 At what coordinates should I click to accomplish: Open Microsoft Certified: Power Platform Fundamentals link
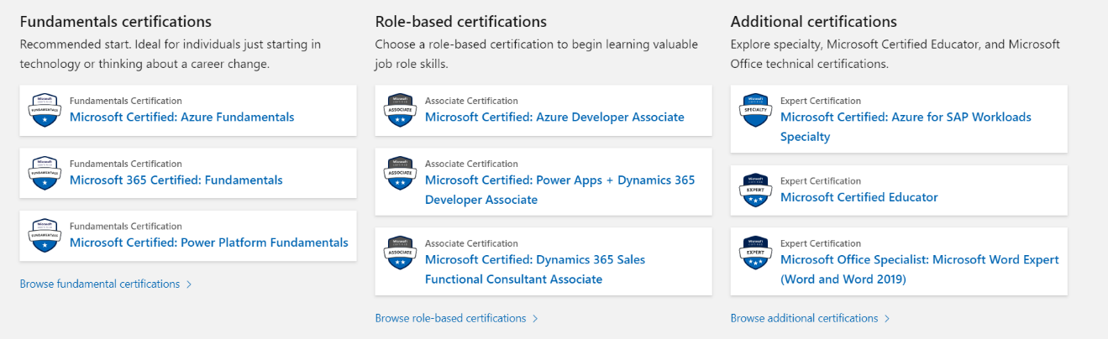[208, 243]
